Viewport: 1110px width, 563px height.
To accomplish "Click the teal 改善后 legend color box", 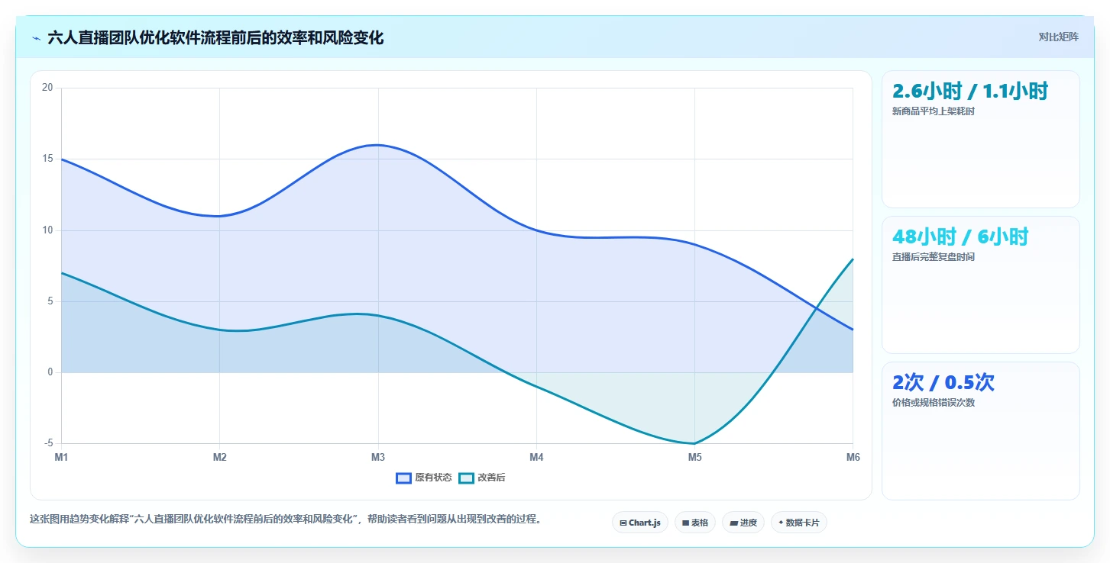I will (x=467, y=478).
